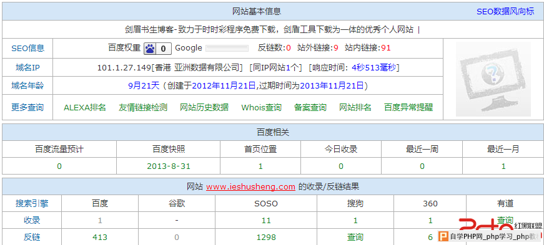Click the SOSO 收录 value 11
Viewport: 544px width, 245px height.
click(266, 221)
